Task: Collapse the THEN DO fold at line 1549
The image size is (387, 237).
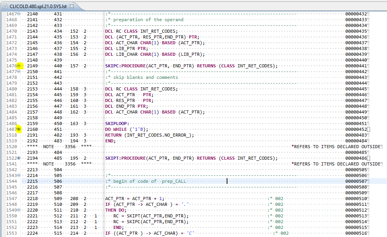Action: click(x=19, y=210)
